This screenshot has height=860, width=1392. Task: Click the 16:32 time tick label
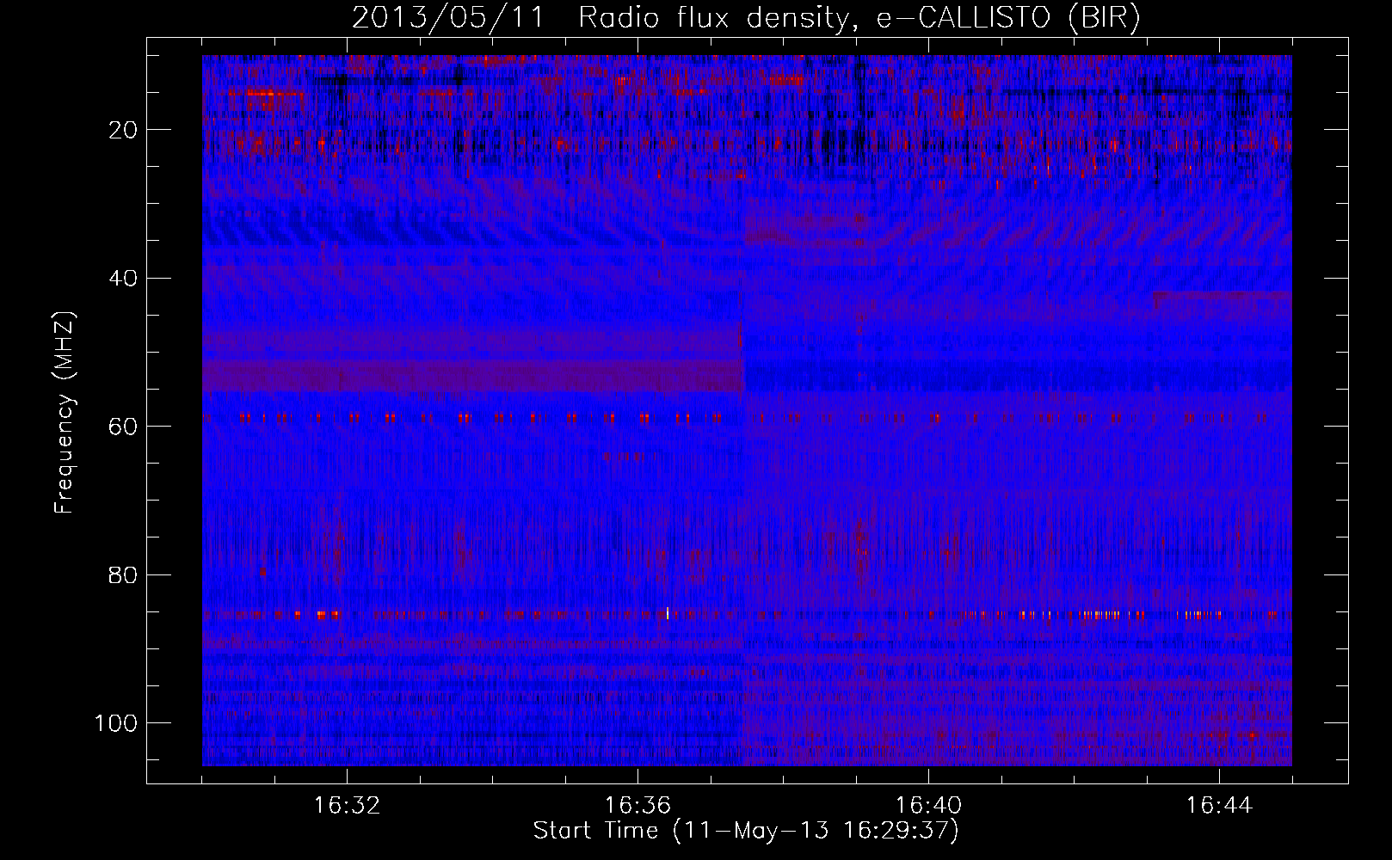tap(347, 806)
